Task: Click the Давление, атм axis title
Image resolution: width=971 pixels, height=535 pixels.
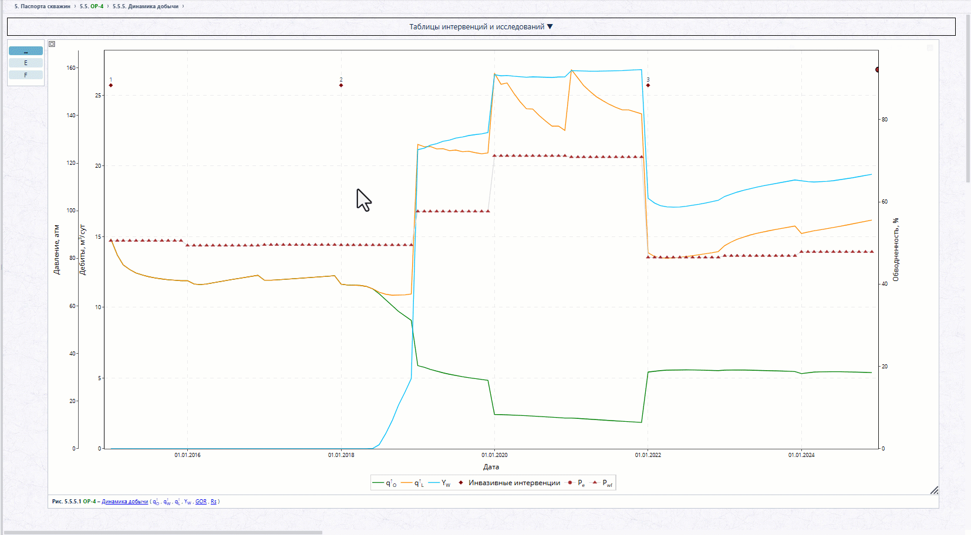Action: [x=56, y=249]
